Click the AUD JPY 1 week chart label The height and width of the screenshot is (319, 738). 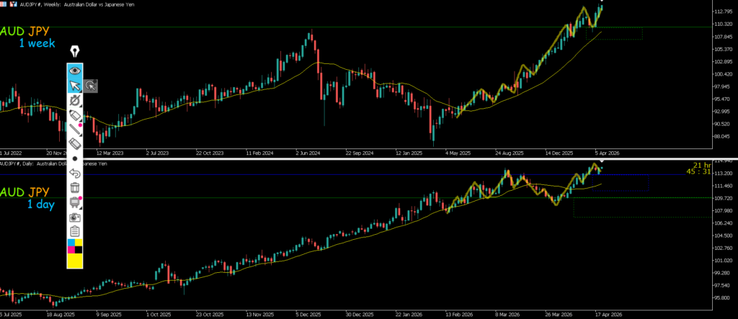31,37
